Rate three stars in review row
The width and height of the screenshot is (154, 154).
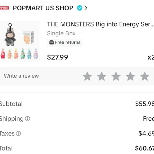pyautogui.click(x=116, y=76)
